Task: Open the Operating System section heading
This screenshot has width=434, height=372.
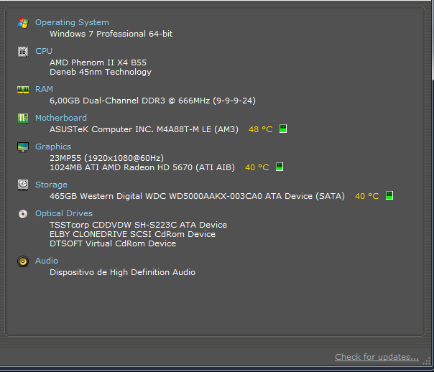Action: [x=72, y=22]
